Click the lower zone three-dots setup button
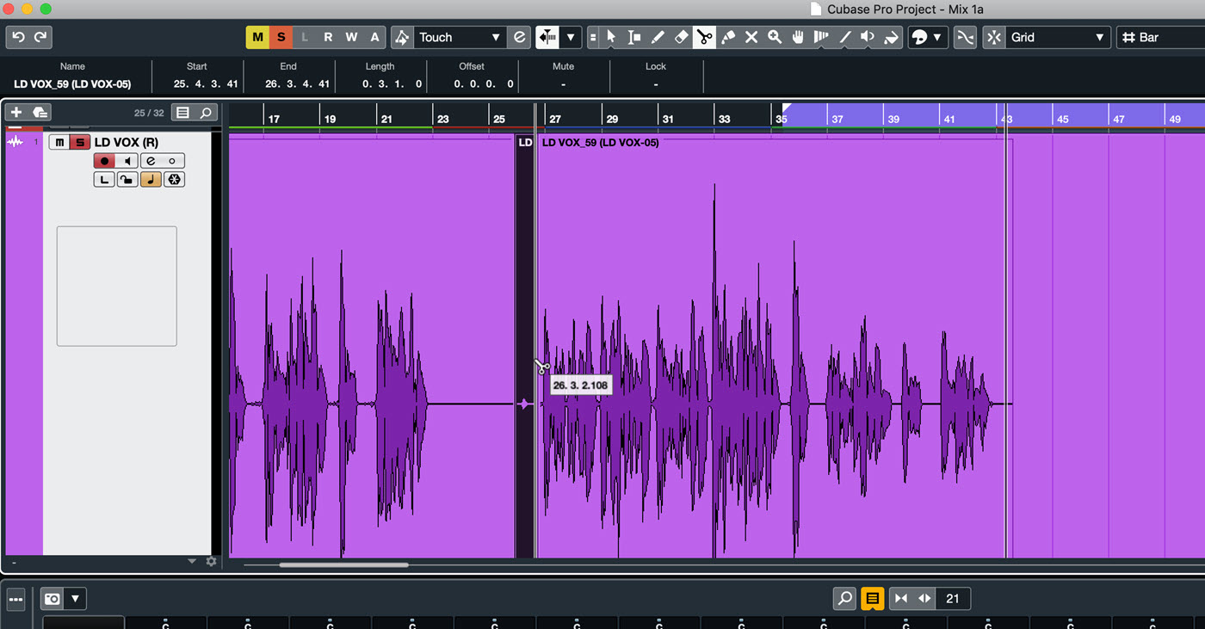1205x629 pixels. click(16, 599)
